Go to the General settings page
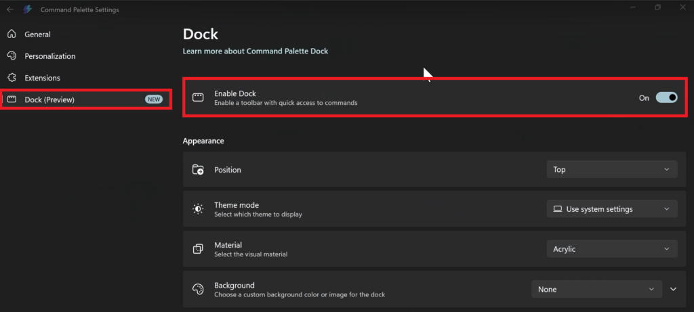The image size is (694, 312). pyautogui.click(x=38, y=34)
